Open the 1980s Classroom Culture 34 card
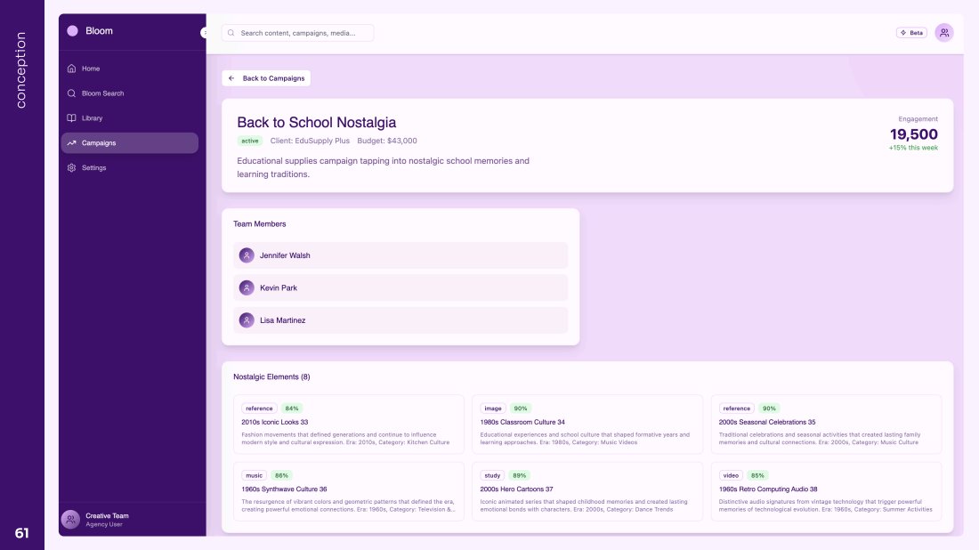This screenshot has height=550, width=979. tap(587, 424)
